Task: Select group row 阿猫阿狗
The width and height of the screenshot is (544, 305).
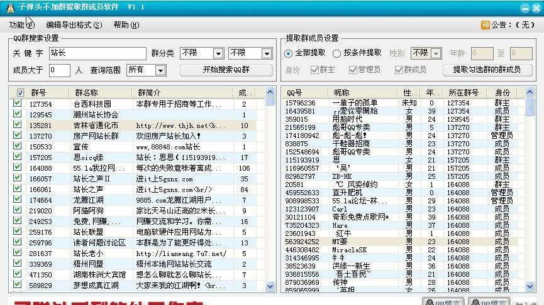Action: [x=136, y=211]
